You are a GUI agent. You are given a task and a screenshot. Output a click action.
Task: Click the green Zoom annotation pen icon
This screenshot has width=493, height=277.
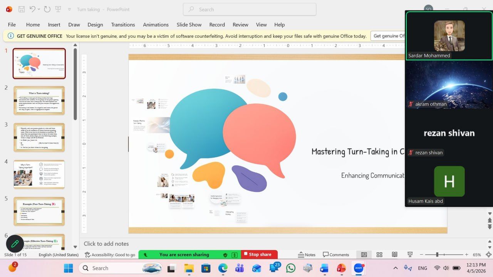pos(15,243)
